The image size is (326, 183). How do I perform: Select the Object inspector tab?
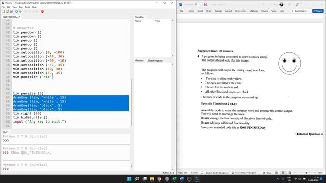click(x=155, y=60)
